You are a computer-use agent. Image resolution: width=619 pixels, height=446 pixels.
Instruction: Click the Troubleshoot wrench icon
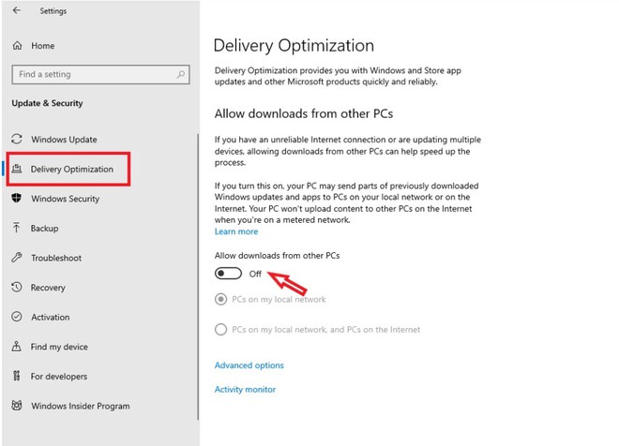point(17,258)
